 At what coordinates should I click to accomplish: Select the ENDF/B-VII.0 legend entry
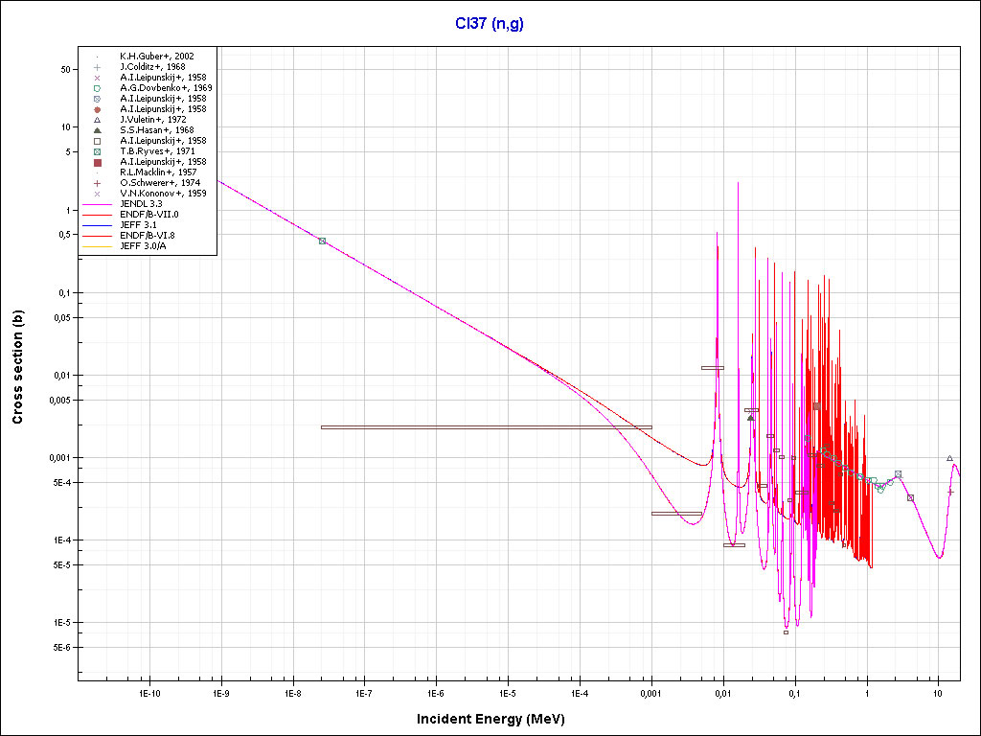point(151,215)
